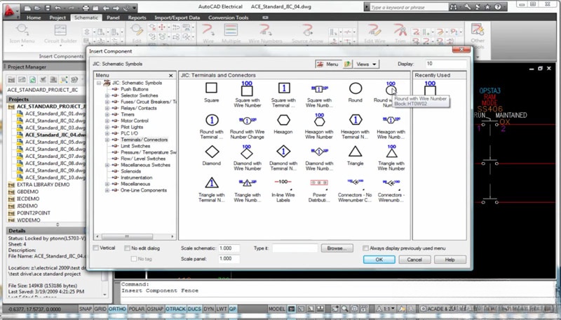Select Push Buttons in the menu tree

(134, 89)
